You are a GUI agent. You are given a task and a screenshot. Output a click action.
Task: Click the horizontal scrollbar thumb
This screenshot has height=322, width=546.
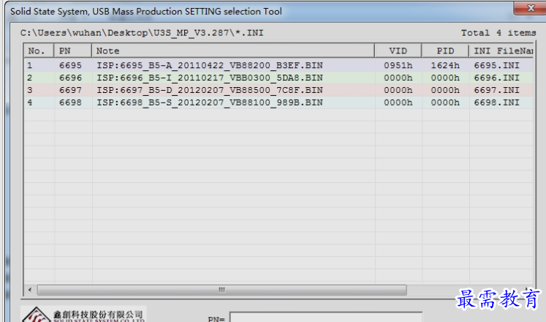coord(221,290)
